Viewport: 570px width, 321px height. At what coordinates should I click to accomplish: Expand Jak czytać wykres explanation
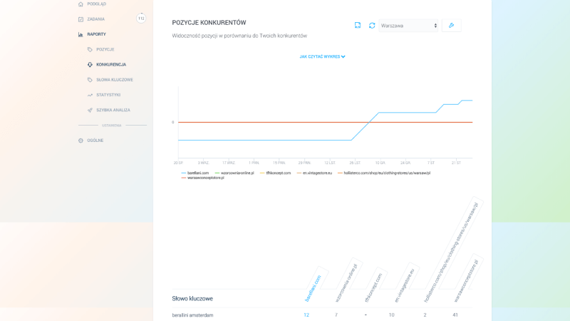(x=323, y=57)
